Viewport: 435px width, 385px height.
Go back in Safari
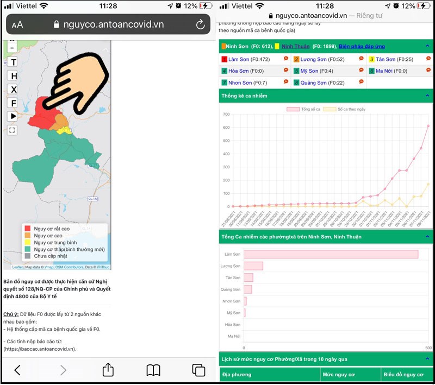(x=17, y=370)
